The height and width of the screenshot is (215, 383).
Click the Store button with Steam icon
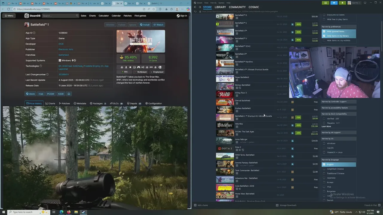tap(30, 94)
